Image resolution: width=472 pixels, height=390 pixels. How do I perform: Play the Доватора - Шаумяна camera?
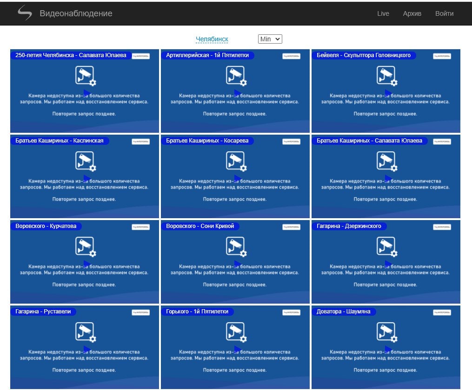pos(388,349)
